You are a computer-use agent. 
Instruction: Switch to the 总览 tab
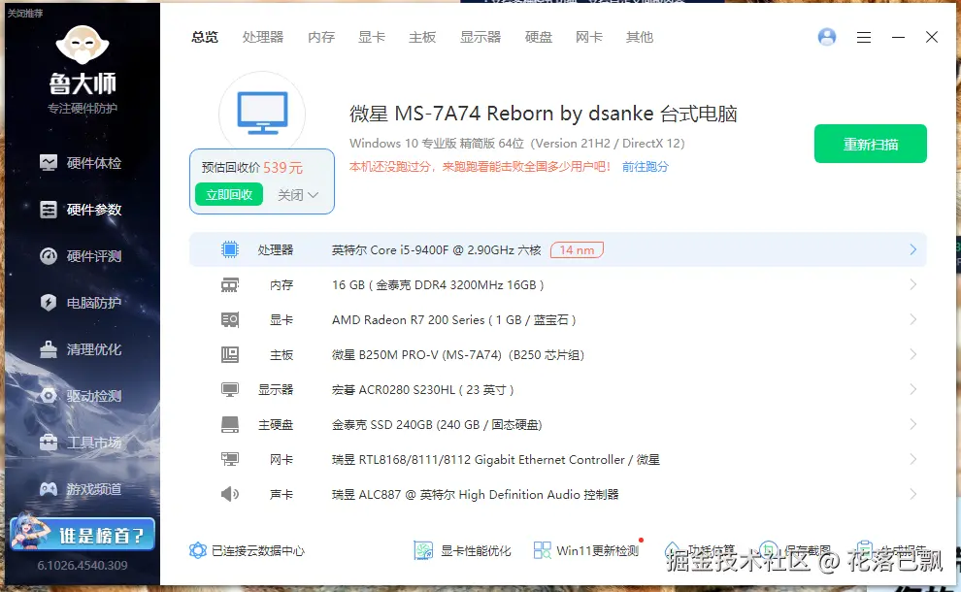205,38
